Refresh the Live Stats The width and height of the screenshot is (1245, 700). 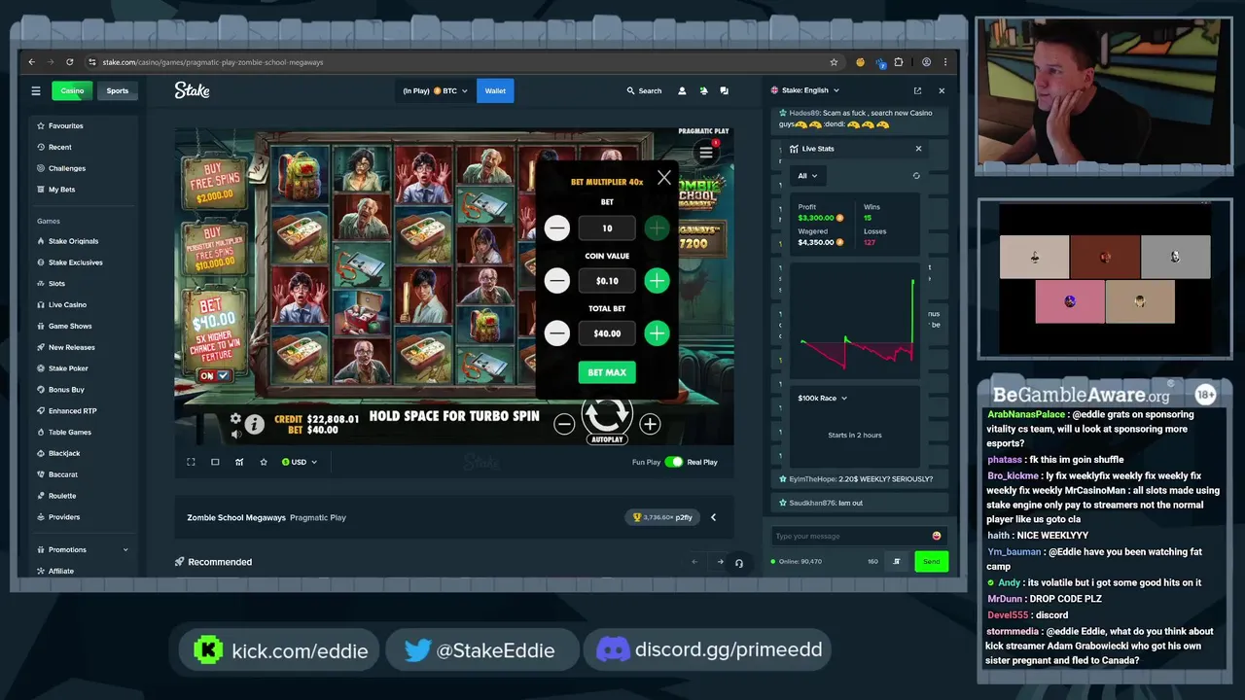(915, 176)
